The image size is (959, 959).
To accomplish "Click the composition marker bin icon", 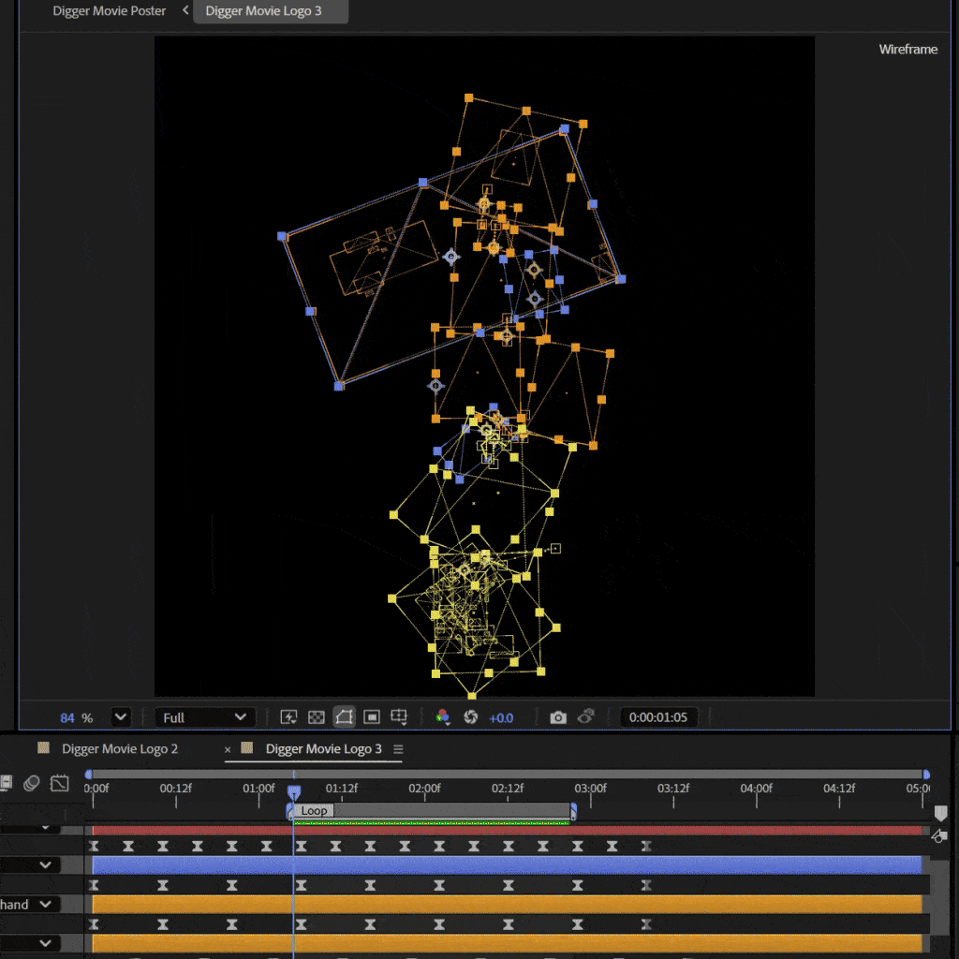I will (940, 813).
